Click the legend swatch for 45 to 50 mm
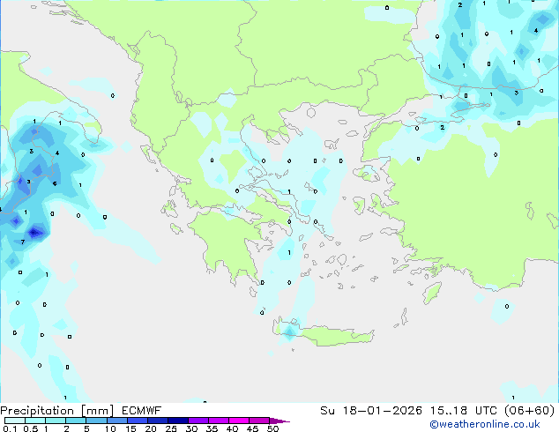The image size is (559, 432). pyautogui.click(x=259, y=421)
